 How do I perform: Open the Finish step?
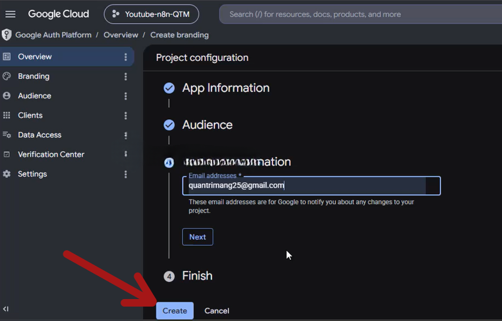(x=197, y=276)
